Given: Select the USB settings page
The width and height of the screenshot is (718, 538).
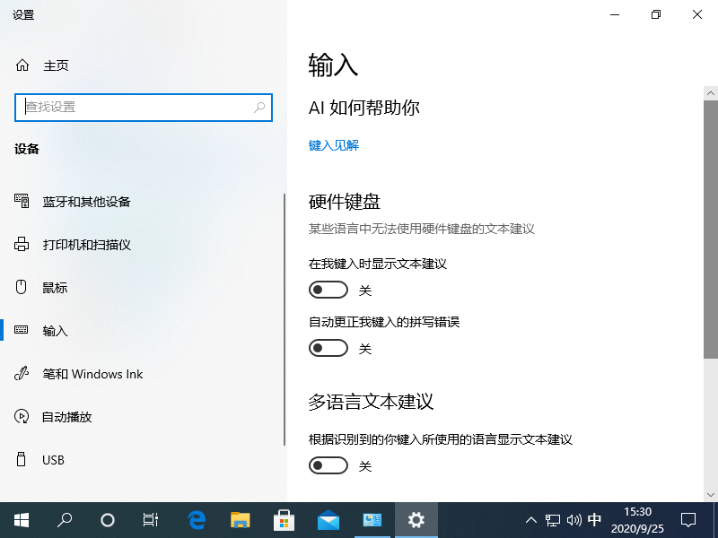Looking at the screenshot, I should tap(54, 459).
